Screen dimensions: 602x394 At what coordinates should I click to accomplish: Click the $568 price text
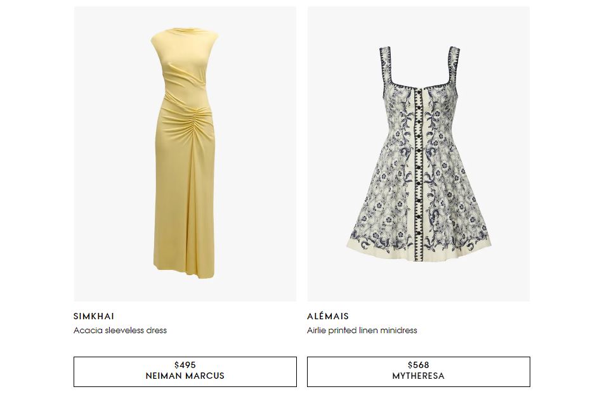(419, 365)
